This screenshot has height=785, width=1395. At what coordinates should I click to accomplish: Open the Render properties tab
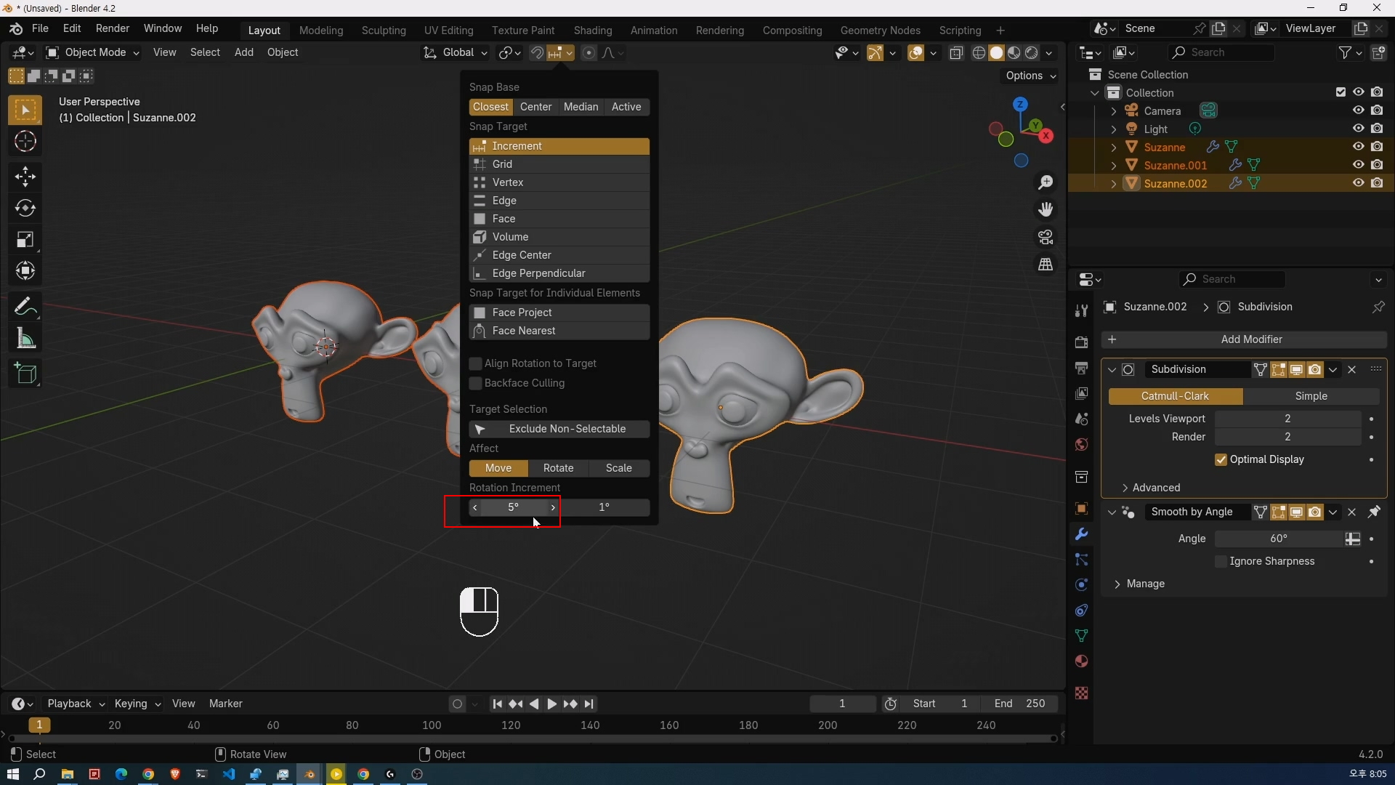[1081, 342]
